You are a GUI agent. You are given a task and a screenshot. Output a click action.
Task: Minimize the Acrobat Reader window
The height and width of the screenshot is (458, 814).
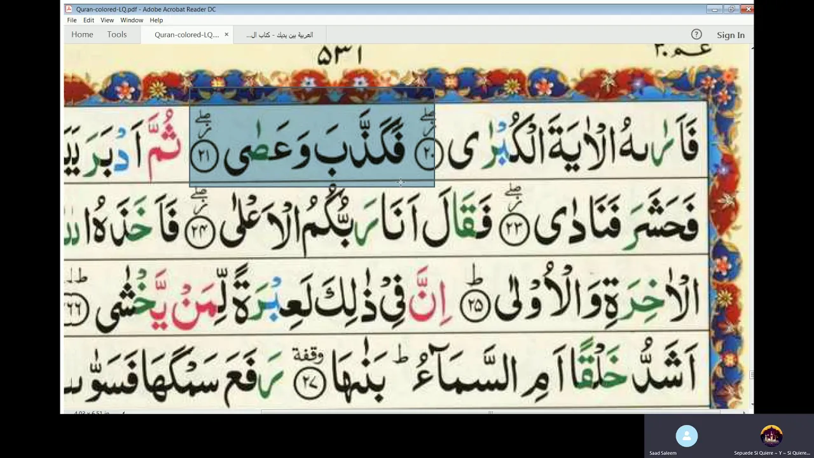(x=715, y=9)
